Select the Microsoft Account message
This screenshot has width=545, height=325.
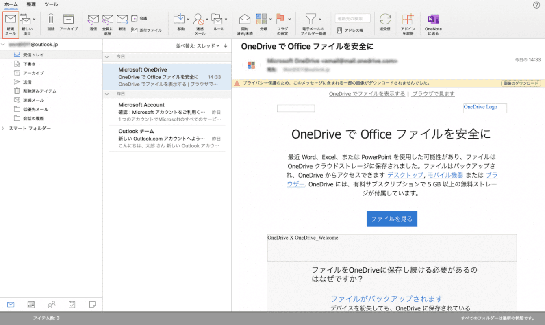(x=167, y=112)
